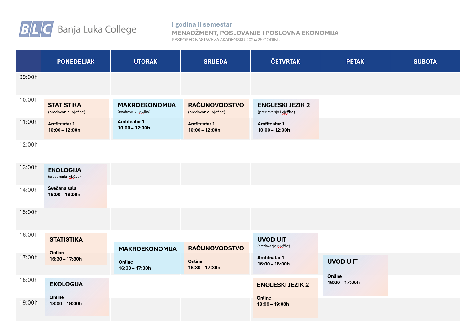Open the EKOLOGIJA Online 18:00 block

(77, 296)
